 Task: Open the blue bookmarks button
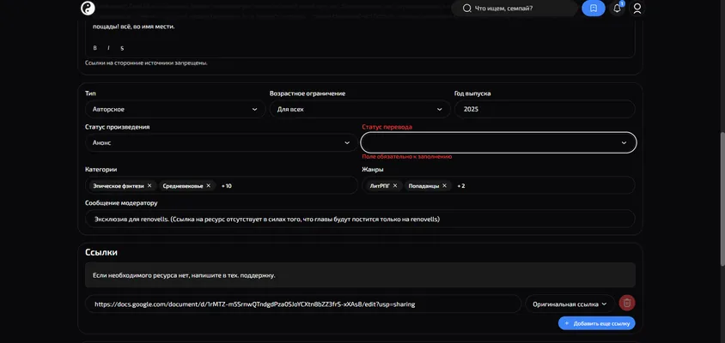594,9
